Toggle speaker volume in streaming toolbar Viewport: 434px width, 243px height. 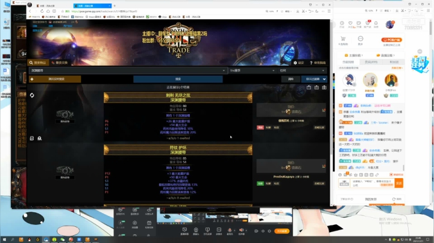point(241,231)
